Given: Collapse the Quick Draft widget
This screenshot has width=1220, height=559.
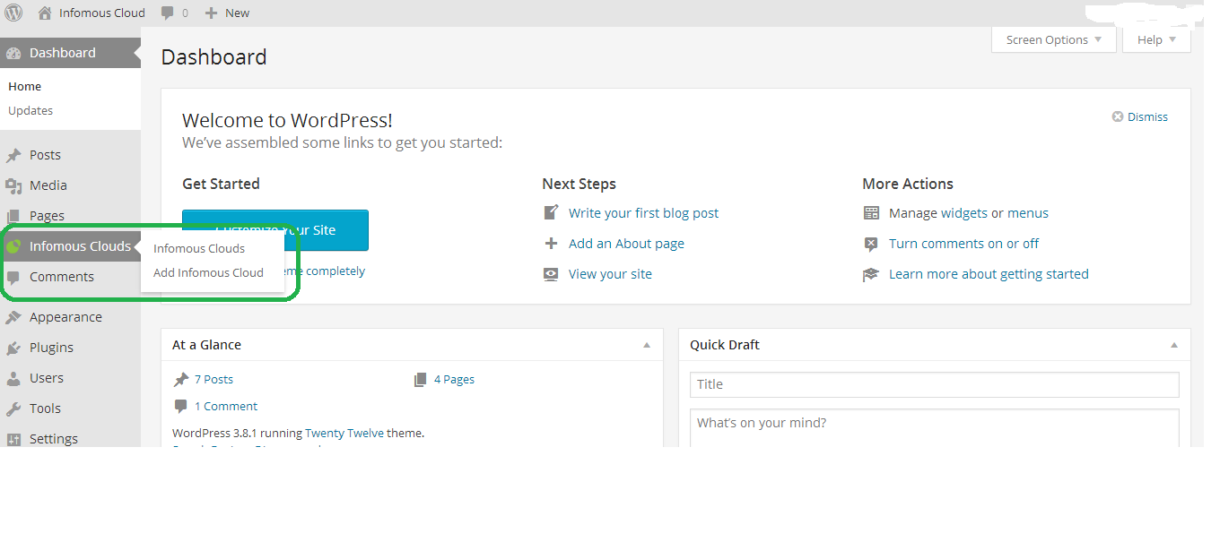Looking at the screenshot, I should pos(1174,345).
